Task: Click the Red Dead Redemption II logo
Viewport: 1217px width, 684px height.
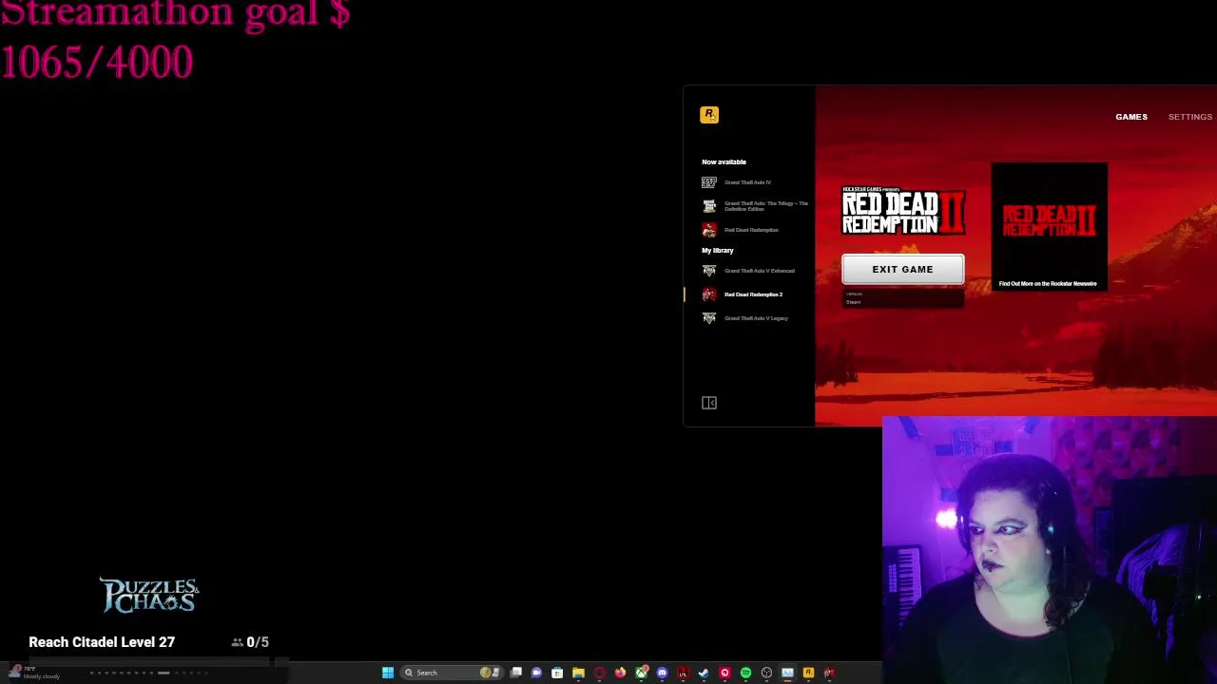Action: [902, 210]
